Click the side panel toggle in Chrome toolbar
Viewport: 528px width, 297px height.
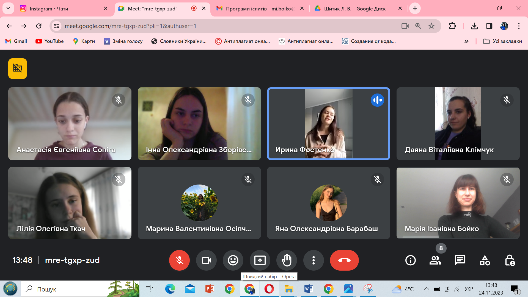489,26
